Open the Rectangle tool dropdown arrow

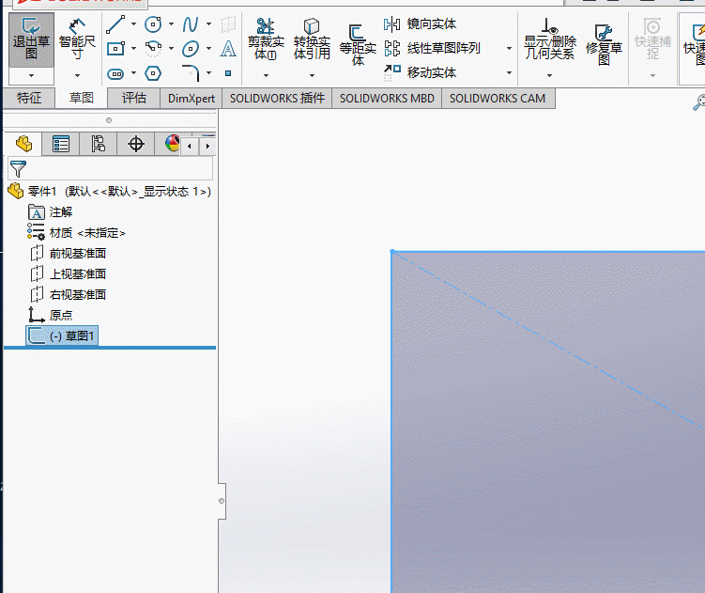click(133, 48)
